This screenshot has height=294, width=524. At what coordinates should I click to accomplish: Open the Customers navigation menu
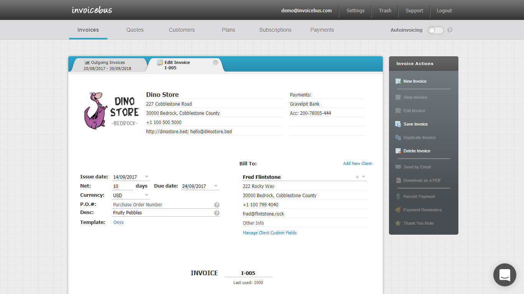(181, 30)
